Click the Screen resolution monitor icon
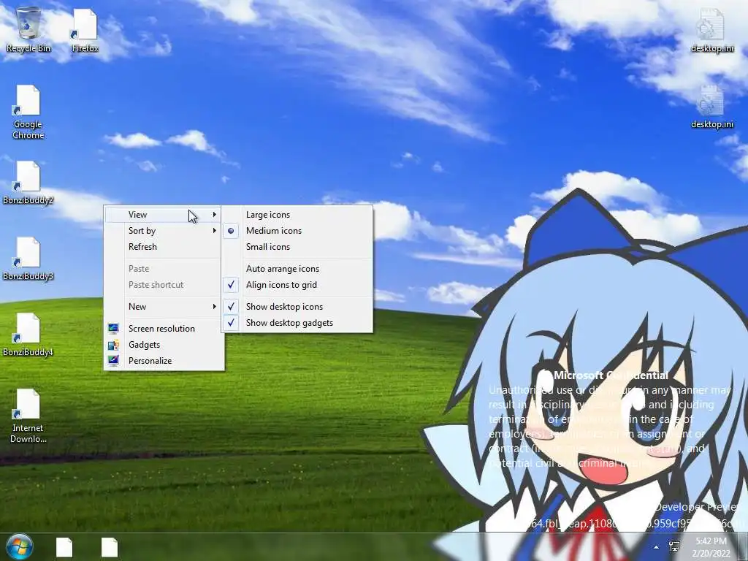Viewport: 748px width, 561px height. point(113,328)
